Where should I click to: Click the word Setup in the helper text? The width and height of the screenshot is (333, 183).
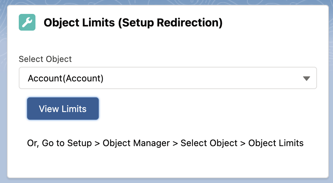click(80, 143)
